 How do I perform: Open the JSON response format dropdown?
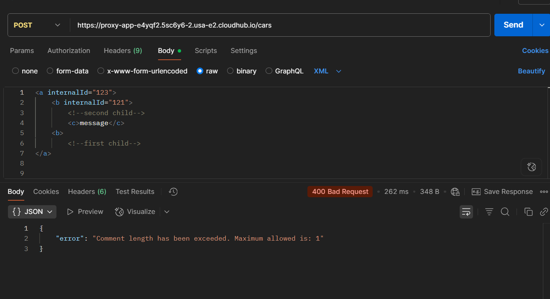[32, 211]
